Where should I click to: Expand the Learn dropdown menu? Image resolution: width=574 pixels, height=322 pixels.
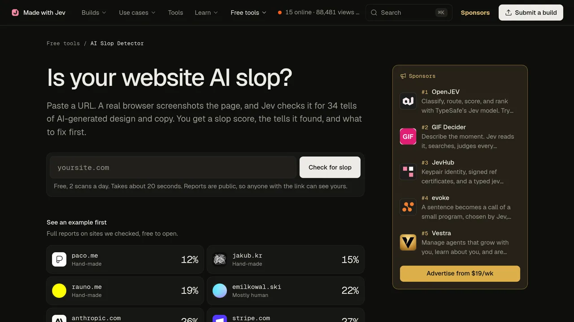tap(206, 13)
